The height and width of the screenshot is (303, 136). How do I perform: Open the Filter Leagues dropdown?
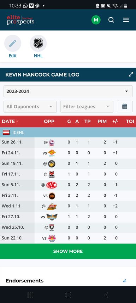click(x=87, y=106)
